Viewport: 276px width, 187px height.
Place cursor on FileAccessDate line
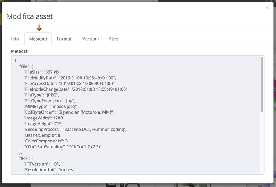point(69,84)
